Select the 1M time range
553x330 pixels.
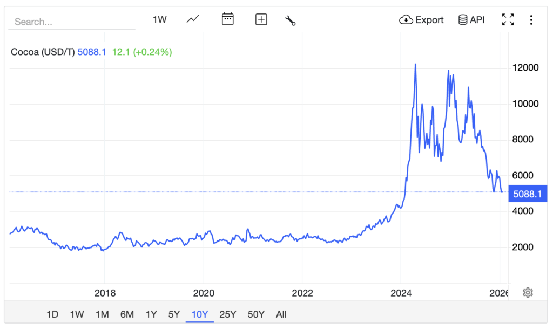coord(102,314)
